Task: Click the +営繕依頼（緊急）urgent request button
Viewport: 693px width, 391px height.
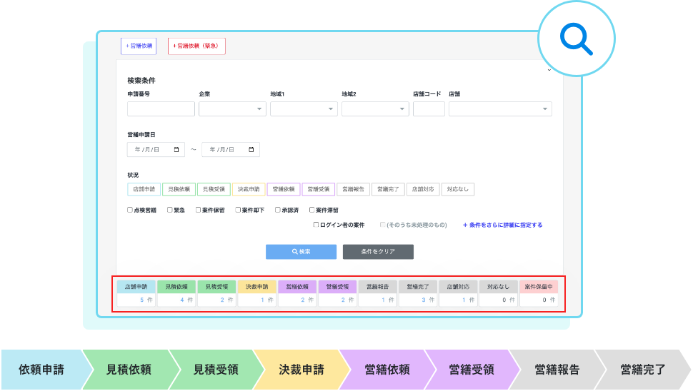Action: 196,46
